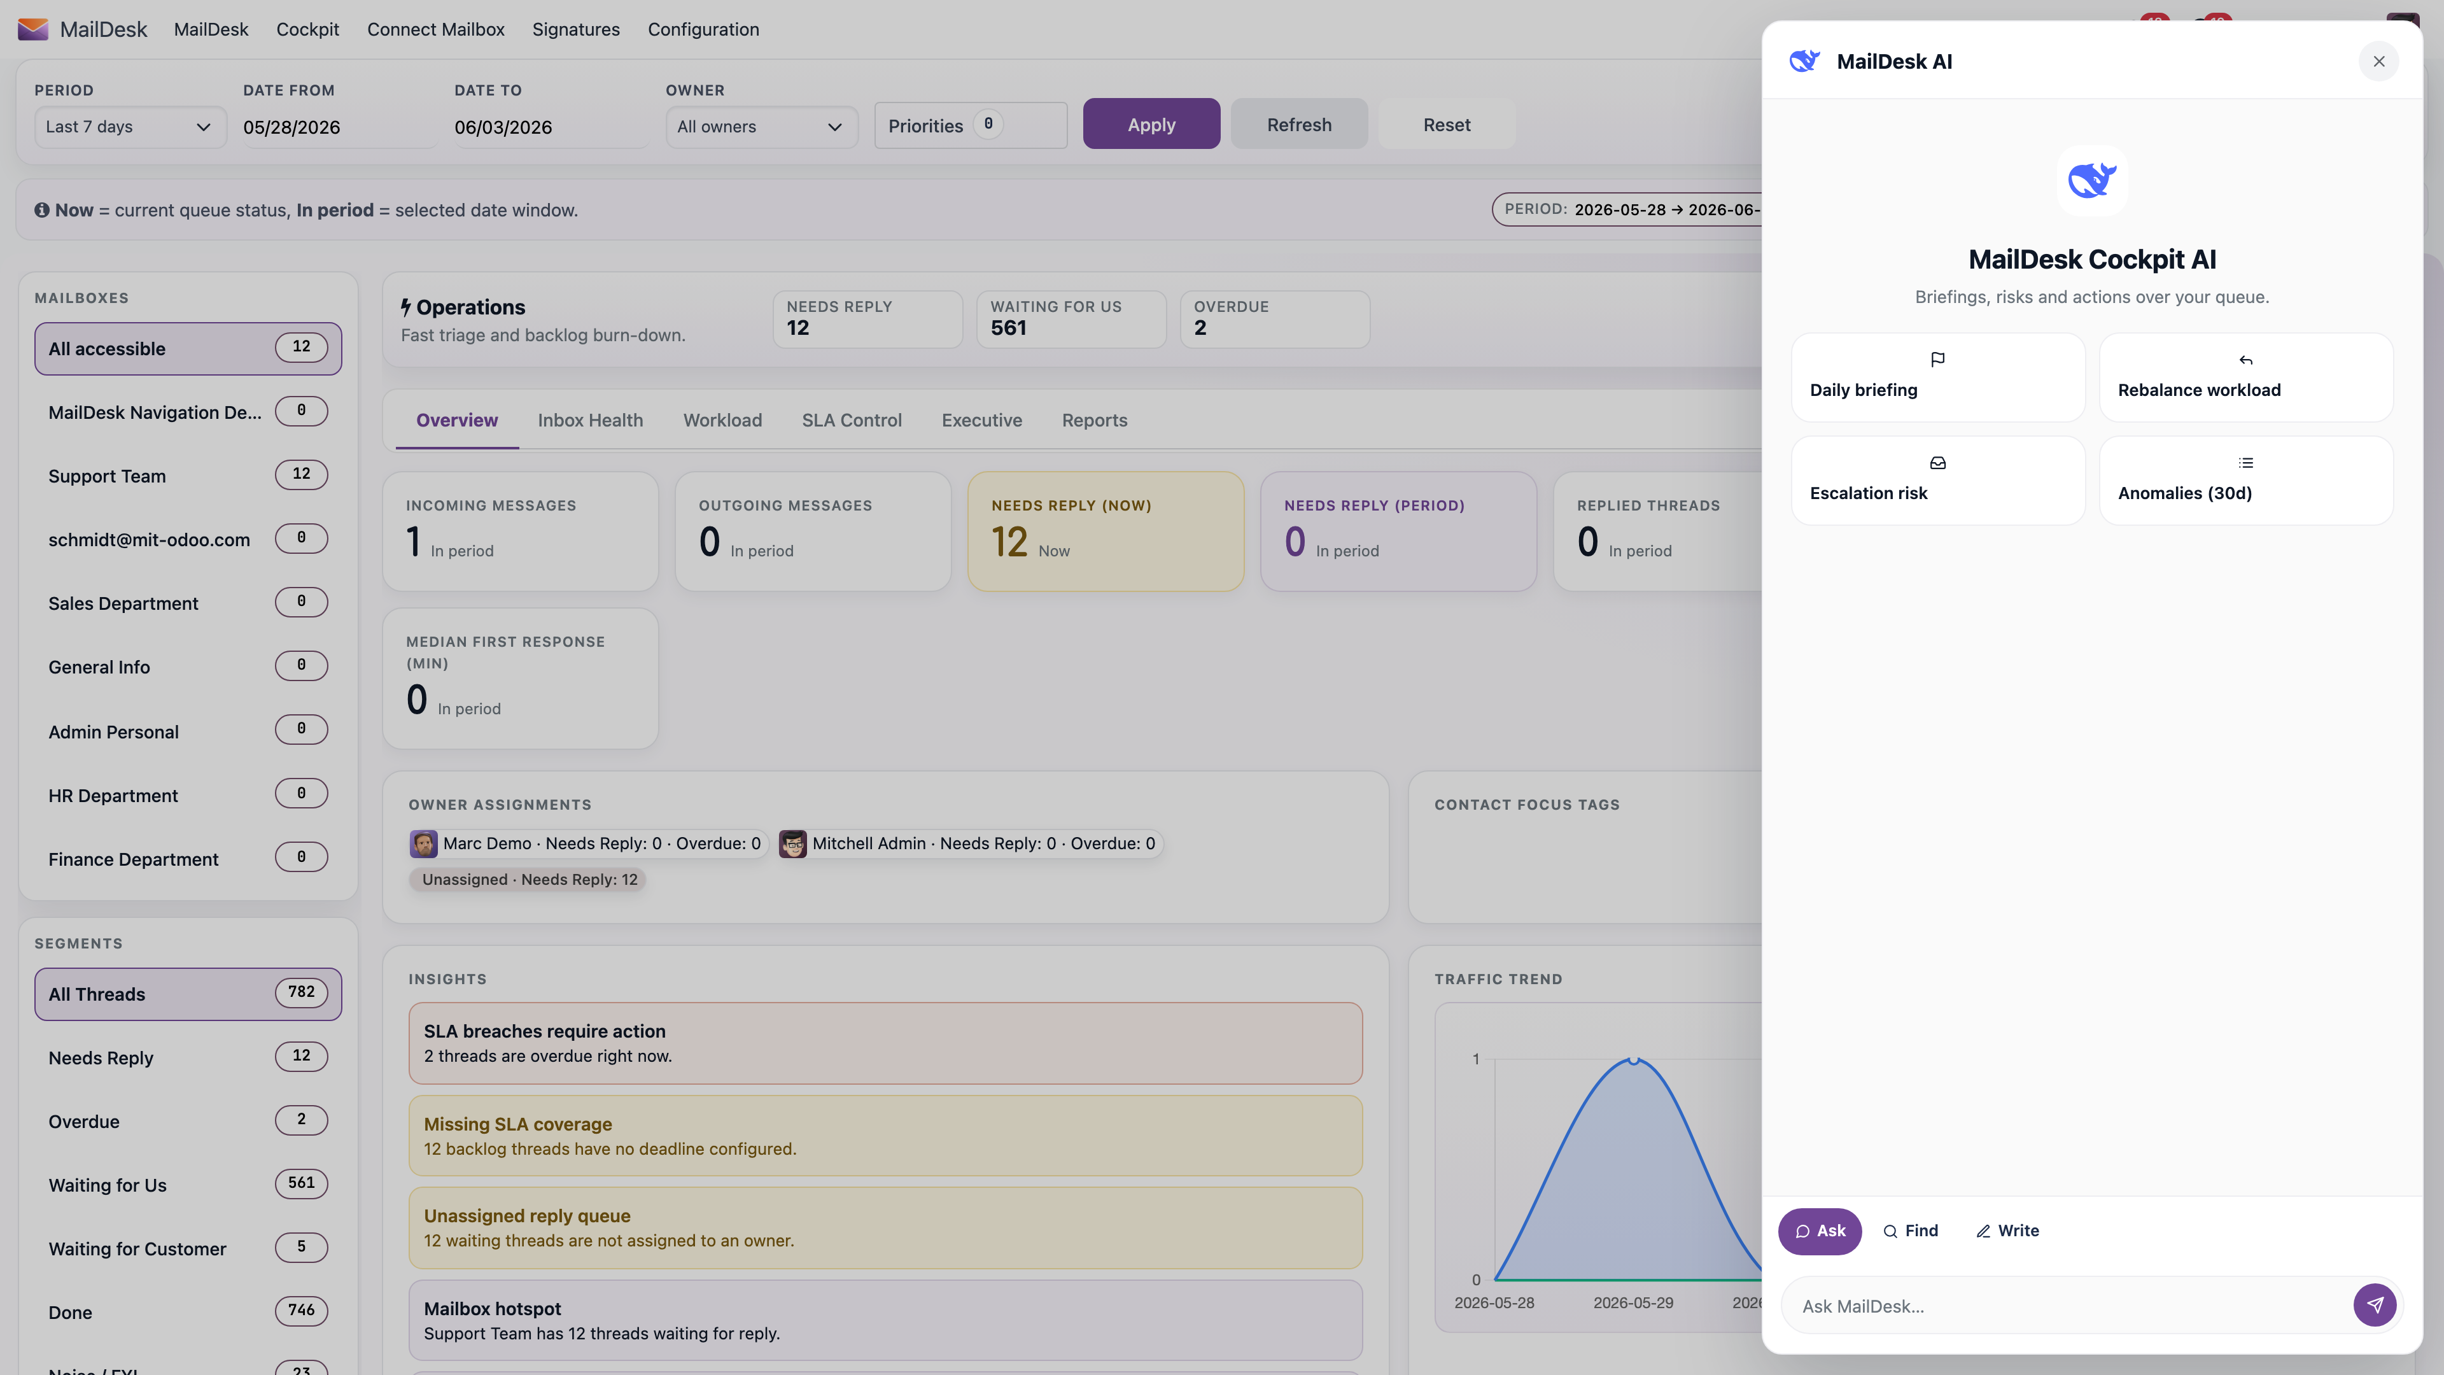Click the Apply button

[1151, 124]
